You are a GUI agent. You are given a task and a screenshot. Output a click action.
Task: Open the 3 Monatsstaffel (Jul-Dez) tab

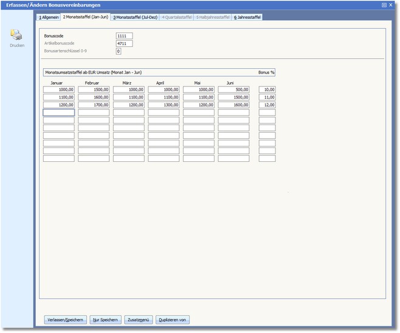point(134,17)
